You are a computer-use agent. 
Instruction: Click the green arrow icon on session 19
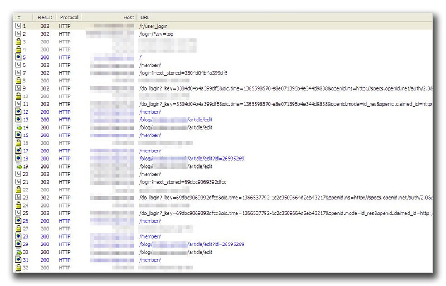(x=18, y=166)
